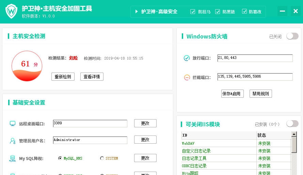Toggle the 防挂马 checkbox

coord(193,12)
